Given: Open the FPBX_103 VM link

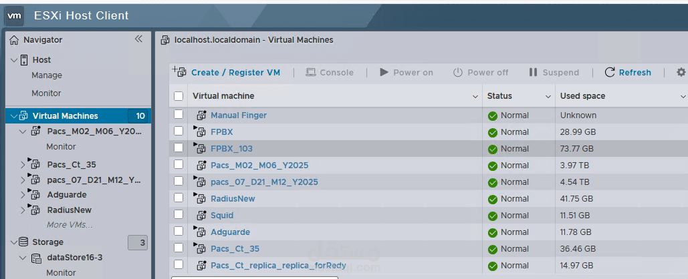Looking at the screenshot, I should point(231,148).
